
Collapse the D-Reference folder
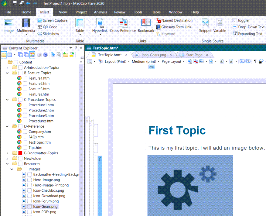[x=7, y=126]
